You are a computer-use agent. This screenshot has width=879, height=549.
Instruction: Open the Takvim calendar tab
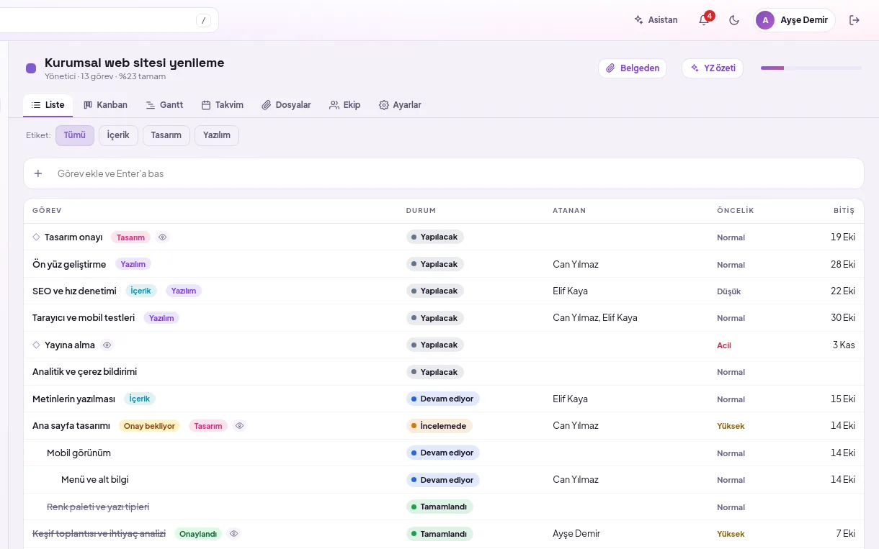(x=222, y=105)
